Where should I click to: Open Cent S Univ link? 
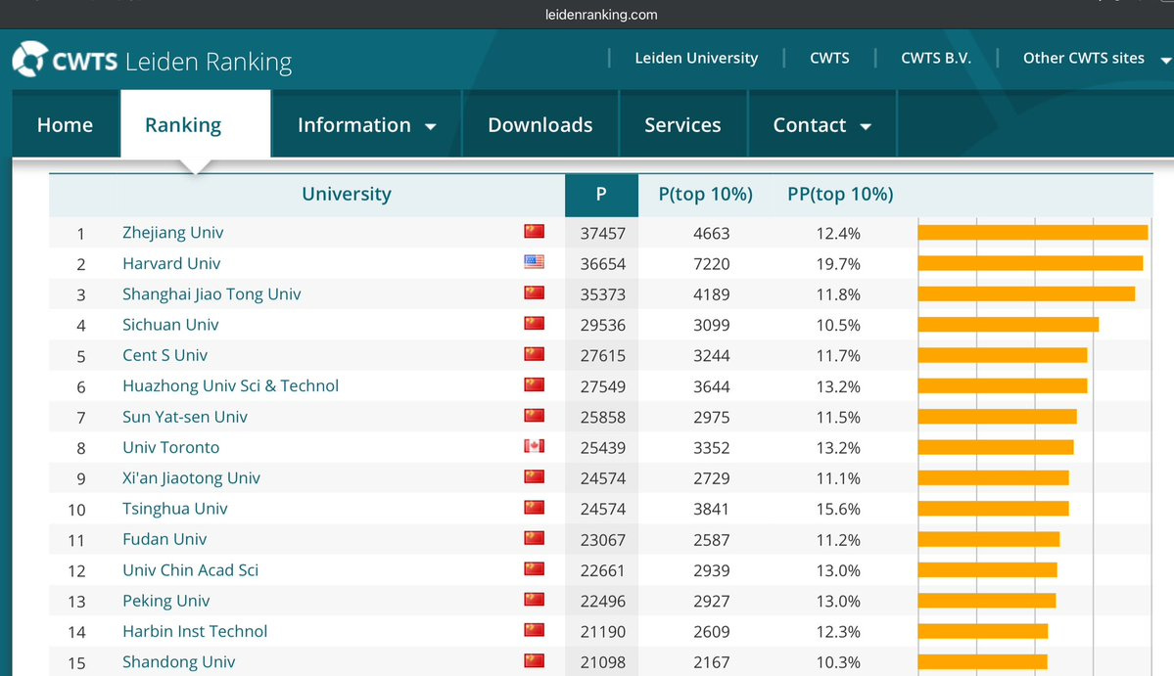164,355
